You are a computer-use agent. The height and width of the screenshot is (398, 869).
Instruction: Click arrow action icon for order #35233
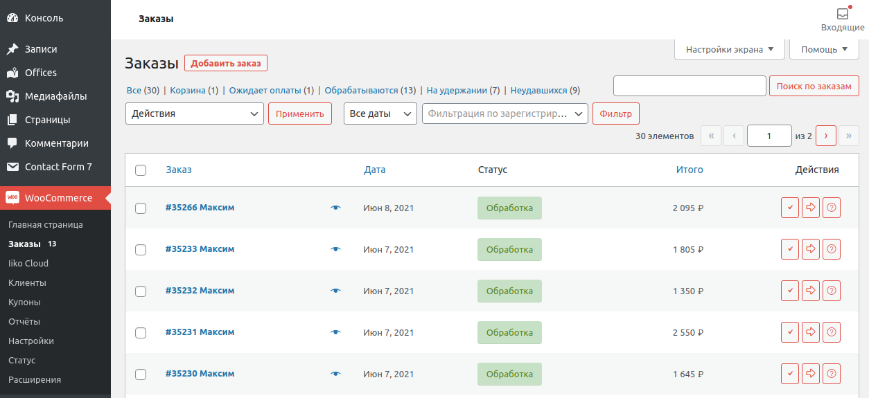click(811, 249)
